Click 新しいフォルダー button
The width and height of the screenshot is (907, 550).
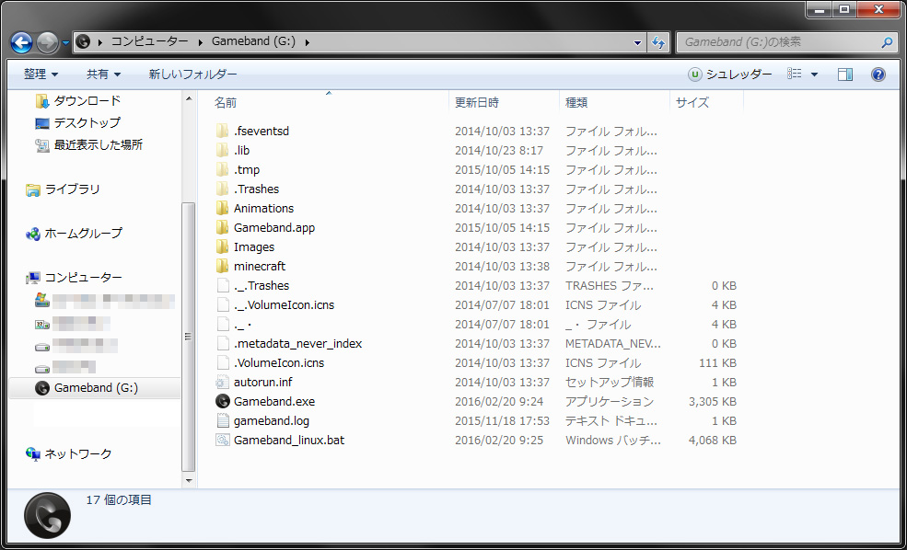point(192,74)
